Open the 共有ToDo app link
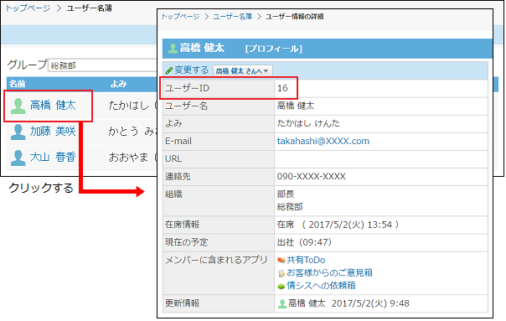 coord(306,260)
